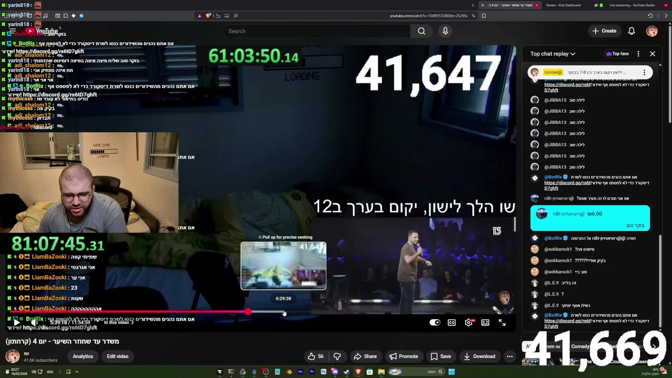Image resolution: width=672 pixels, height=378 pixels.
Task: Close the current YouTube video tab
Action: click(x=482, y=5)
